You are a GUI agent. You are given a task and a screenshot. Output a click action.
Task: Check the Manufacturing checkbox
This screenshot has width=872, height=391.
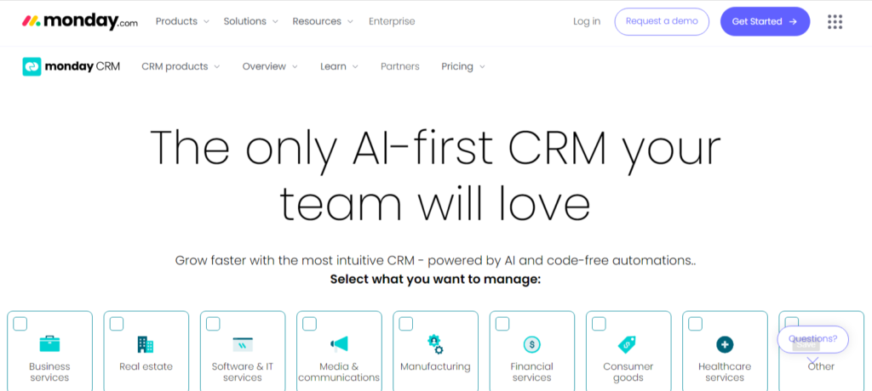406,324
